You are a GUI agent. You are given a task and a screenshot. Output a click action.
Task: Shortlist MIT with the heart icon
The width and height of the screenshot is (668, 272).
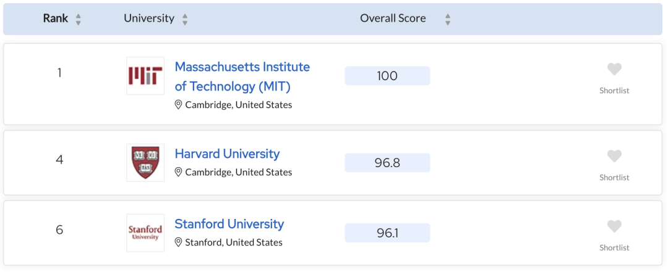tap(614, 69)
